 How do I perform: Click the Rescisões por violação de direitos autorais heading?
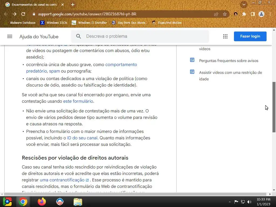(75, 158)
